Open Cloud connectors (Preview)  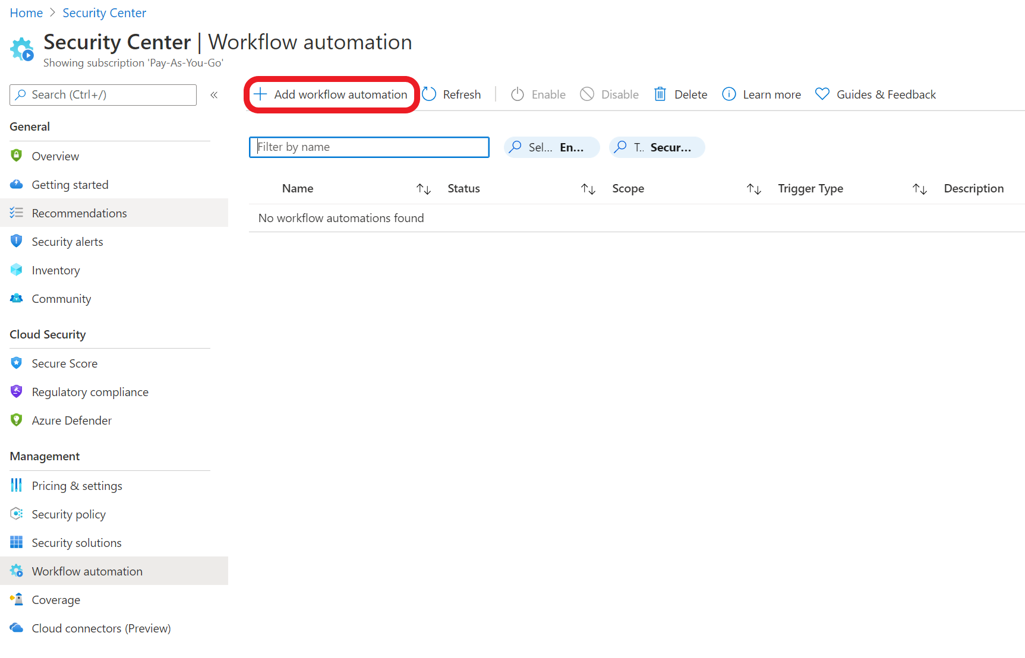(114, 628)
